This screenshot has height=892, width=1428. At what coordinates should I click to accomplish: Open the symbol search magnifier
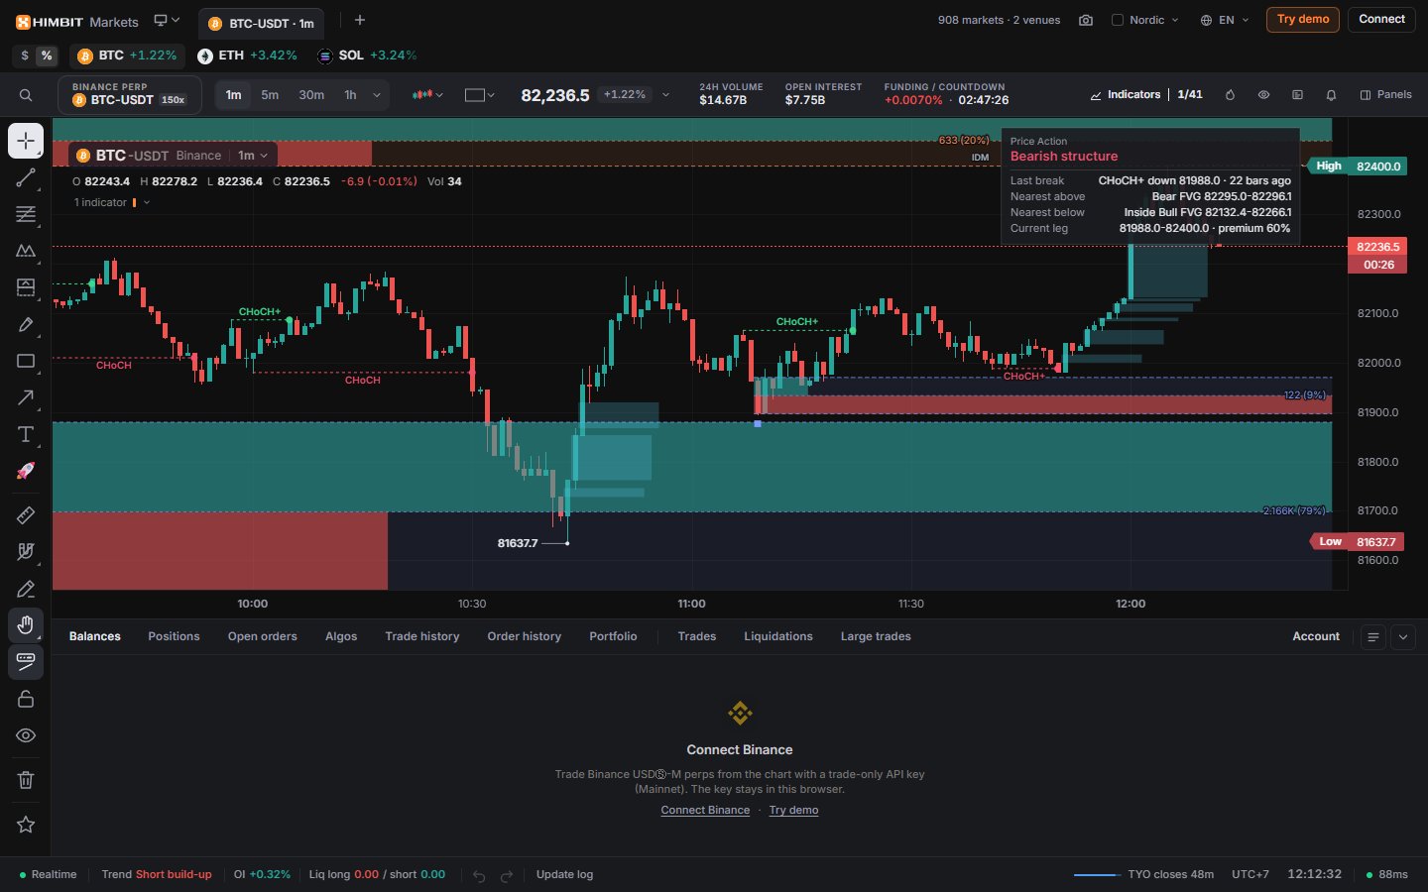[26, 95]
